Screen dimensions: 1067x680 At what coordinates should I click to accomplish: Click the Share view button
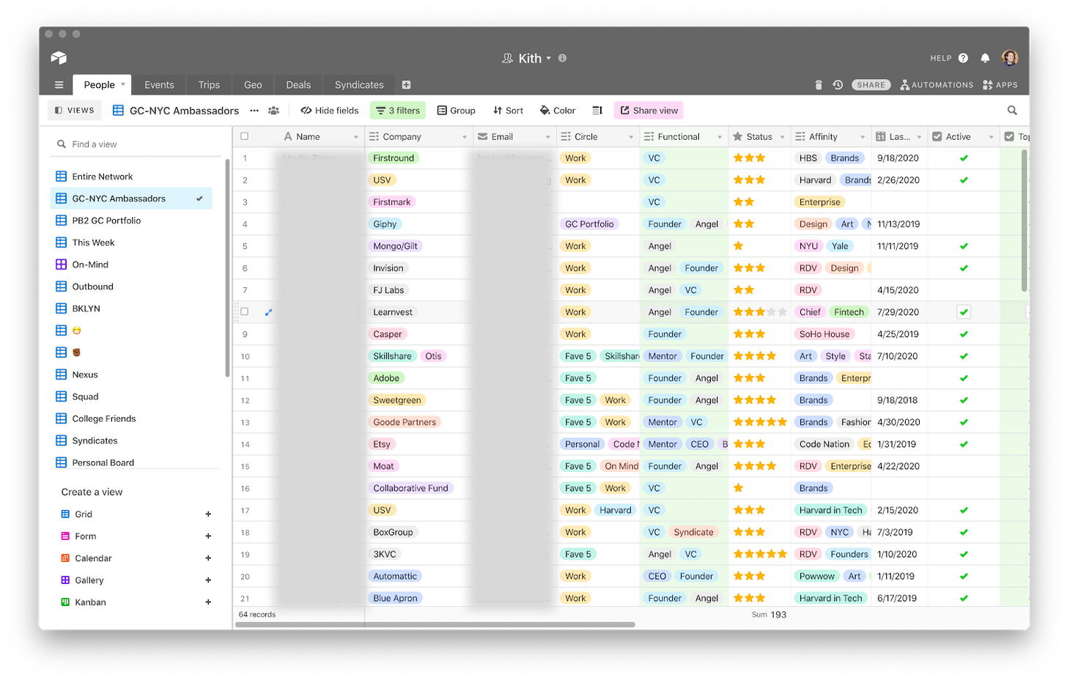tap(649, 111)
